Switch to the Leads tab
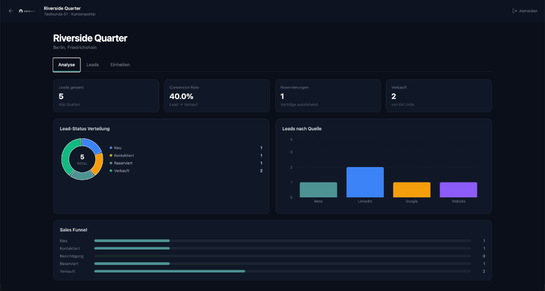This screenshot has height=291, width=545. point(93,65)
